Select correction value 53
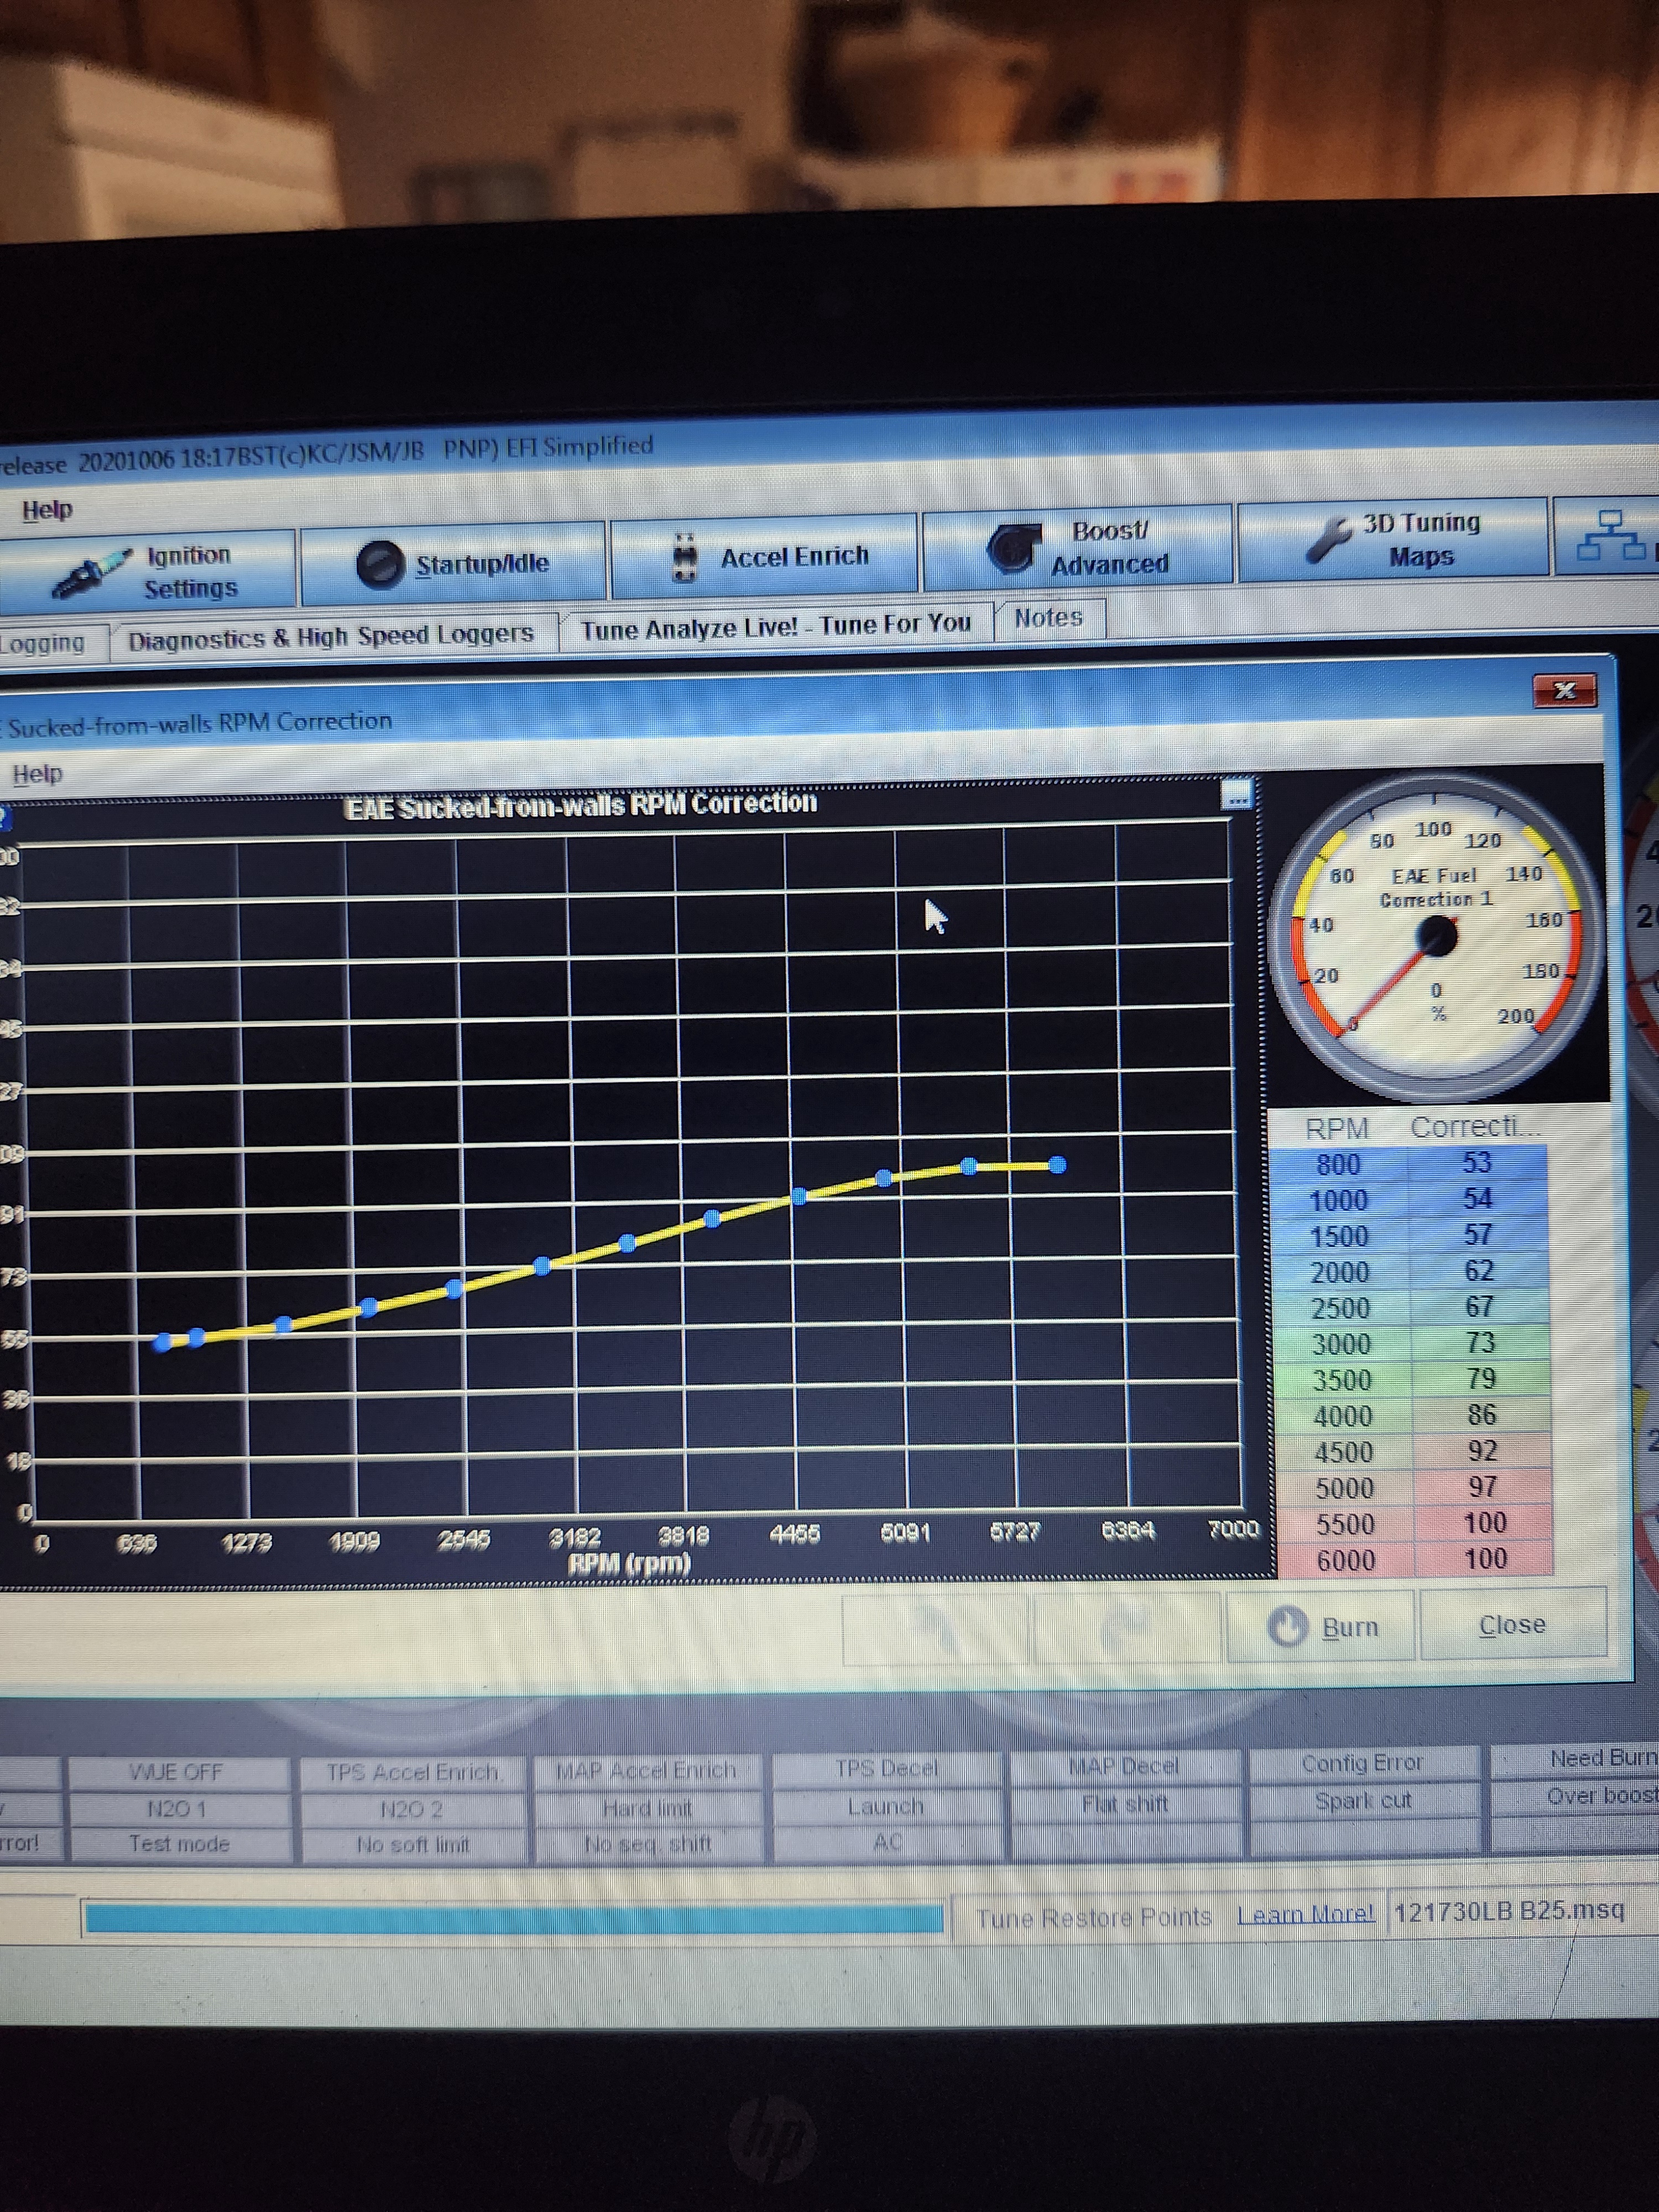 click(x=1477, y=1163)
